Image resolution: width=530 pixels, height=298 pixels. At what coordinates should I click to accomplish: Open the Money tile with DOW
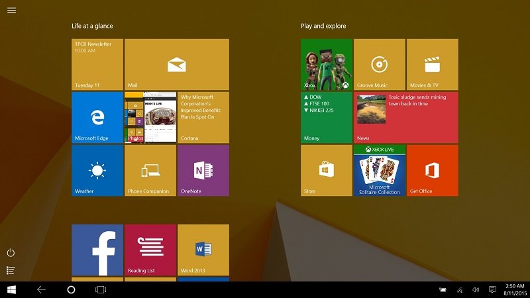click(327, 117)
